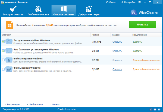Uncheck Загруженные файлы Windows checkbox
This screenshot has height=112, width=163.
pos(3,42)
